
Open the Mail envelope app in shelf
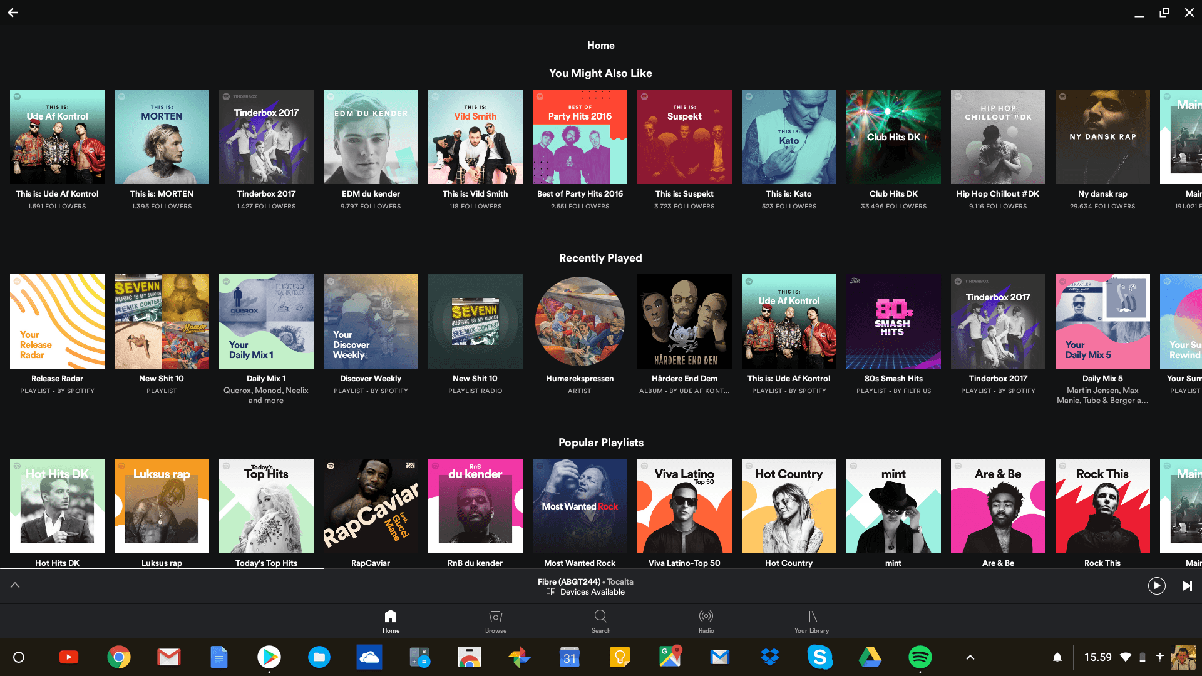[720, 657]
